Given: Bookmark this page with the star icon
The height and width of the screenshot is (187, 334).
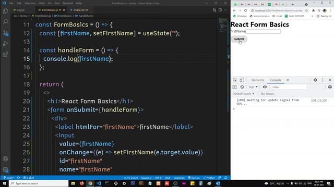Looking at the screenshot, I should (306, 10).
